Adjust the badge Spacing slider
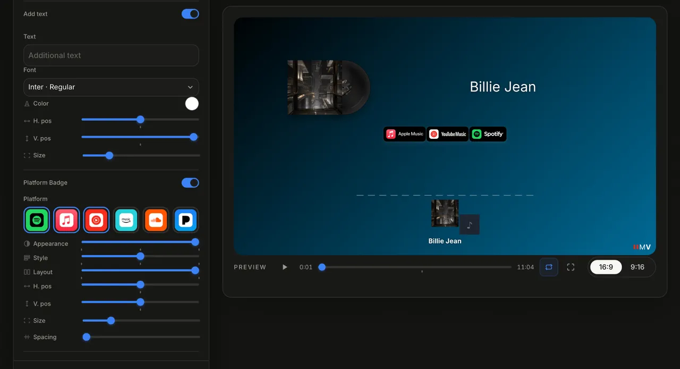 (x=141, y=337)
